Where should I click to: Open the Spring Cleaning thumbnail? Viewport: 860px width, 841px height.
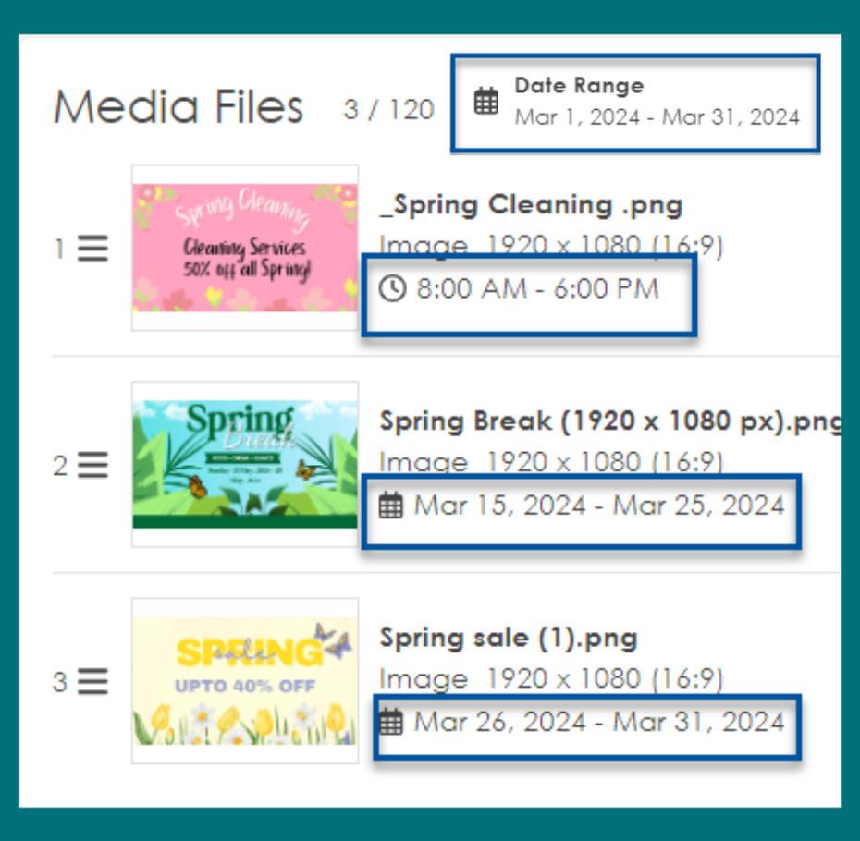[x=245, y=248]
